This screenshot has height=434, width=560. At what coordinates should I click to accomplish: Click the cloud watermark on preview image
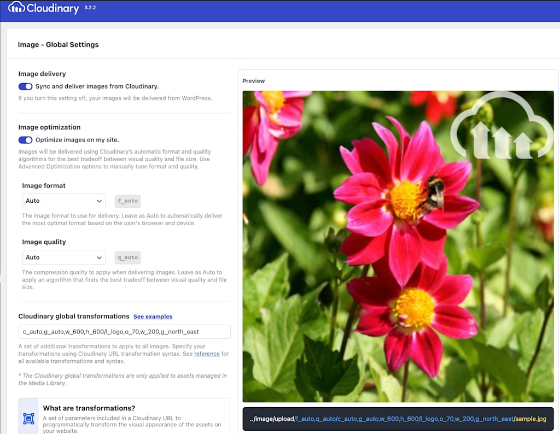(501, 126)
